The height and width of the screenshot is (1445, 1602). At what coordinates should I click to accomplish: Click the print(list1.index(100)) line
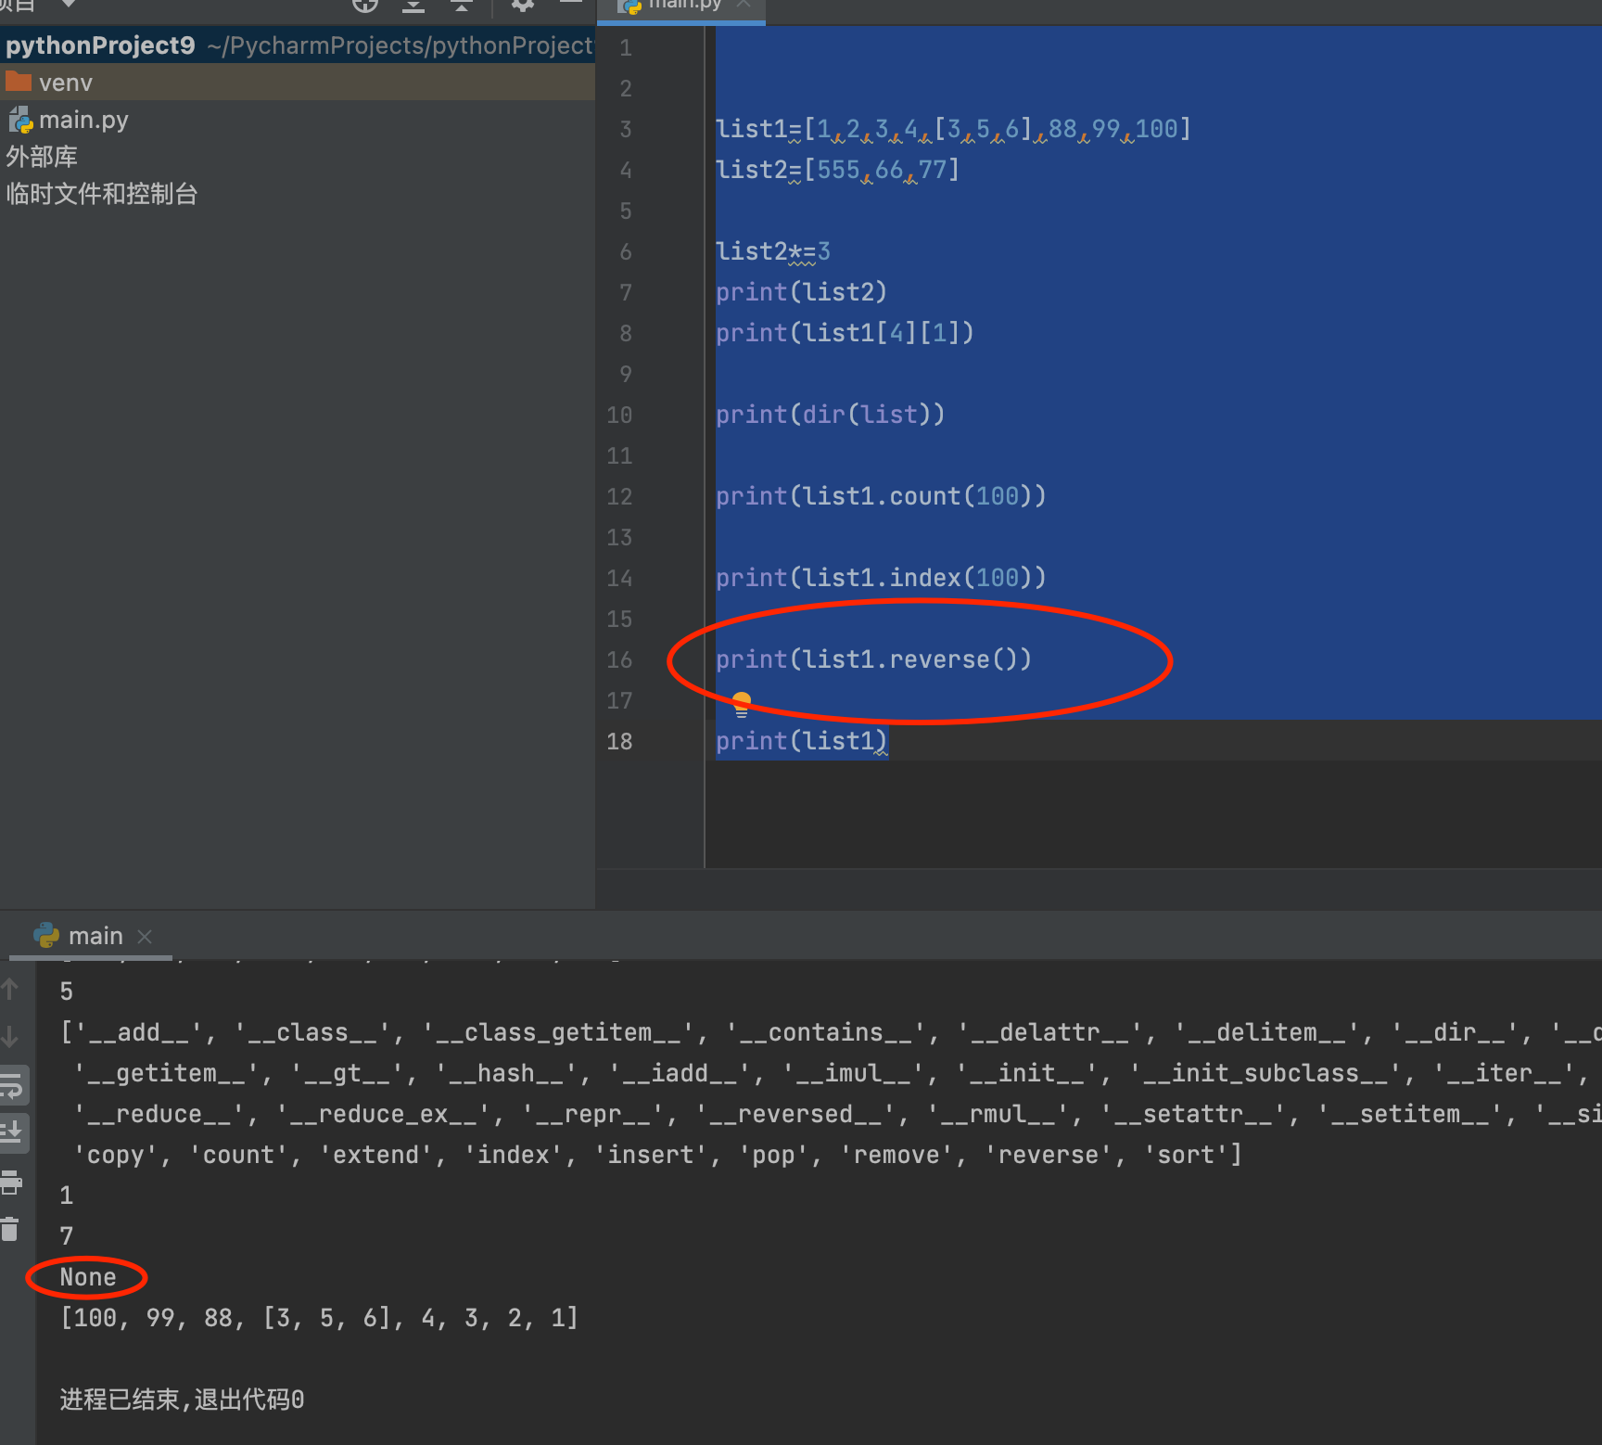[x=881, y=578]
